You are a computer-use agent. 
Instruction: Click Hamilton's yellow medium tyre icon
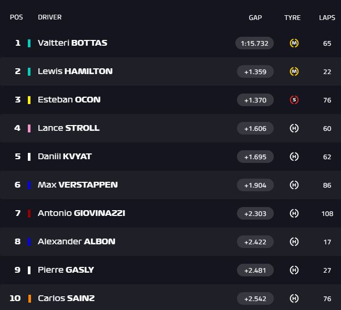pyautogui.click(x=294, y=71)
